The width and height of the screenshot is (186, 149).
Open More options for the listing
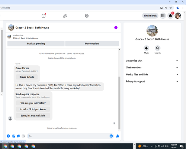(92, 44)
